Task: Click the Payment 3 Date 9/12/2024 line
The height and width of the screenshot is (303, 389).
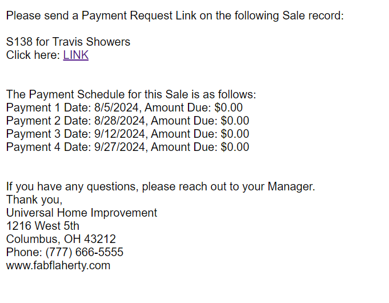Action: click(127, 134)
